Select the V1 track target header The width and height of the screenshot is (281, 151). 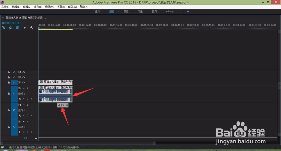click(14, 82)
